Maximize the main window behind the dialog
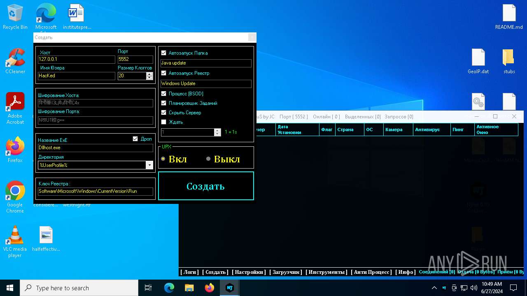 pos(495,116)
